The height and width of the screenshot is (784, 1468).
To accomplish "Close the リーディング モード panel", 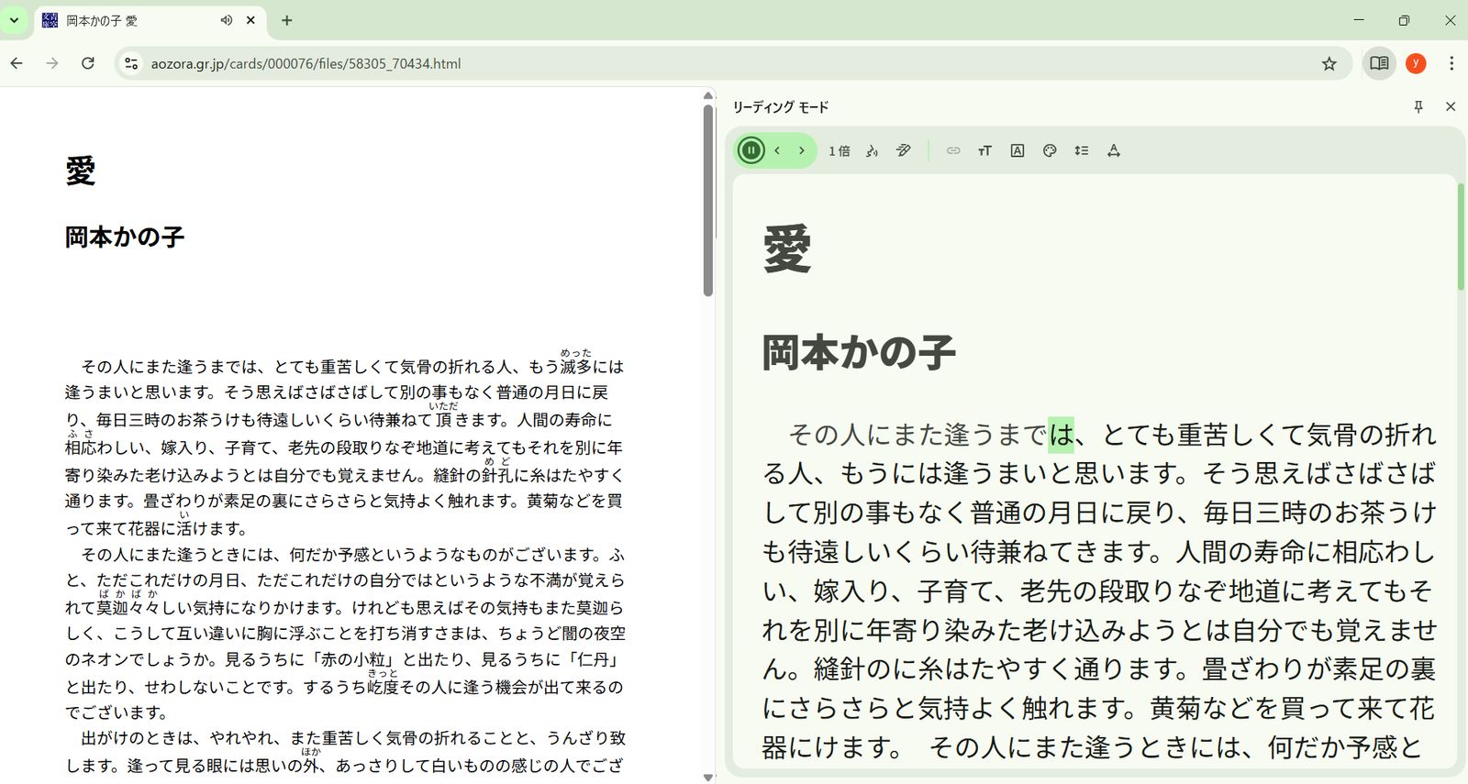I will pos(1451,107).
